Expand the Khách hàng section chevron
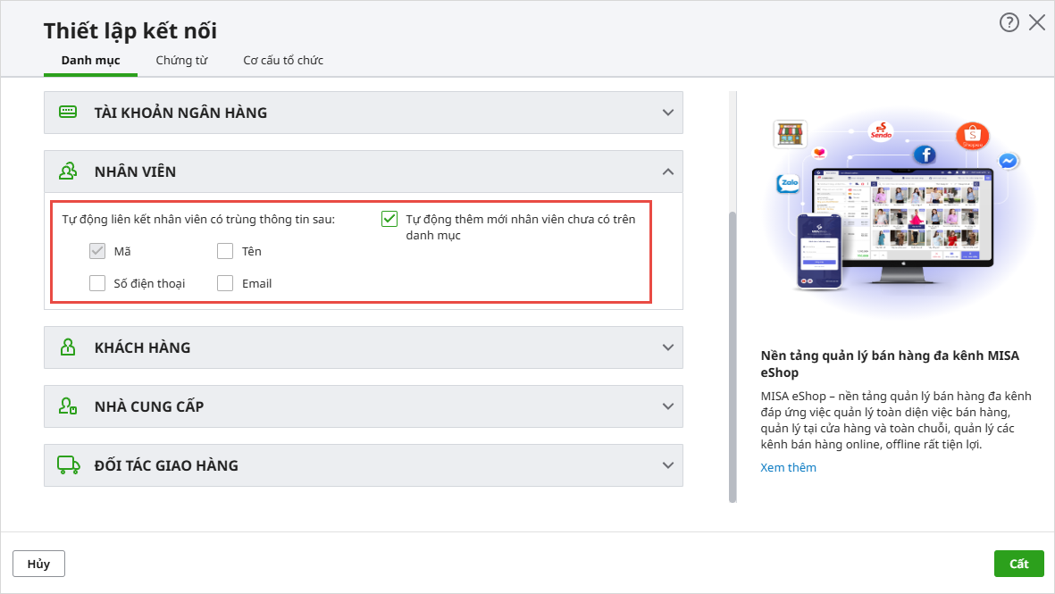Screen dimensions: 1055x594 tap(667, 347)
